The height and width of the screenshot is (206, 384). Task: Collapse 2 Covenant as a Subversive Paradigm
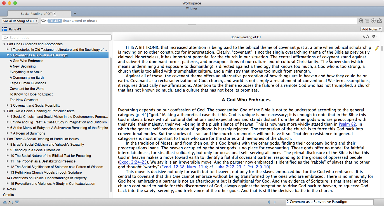[8, 55]
